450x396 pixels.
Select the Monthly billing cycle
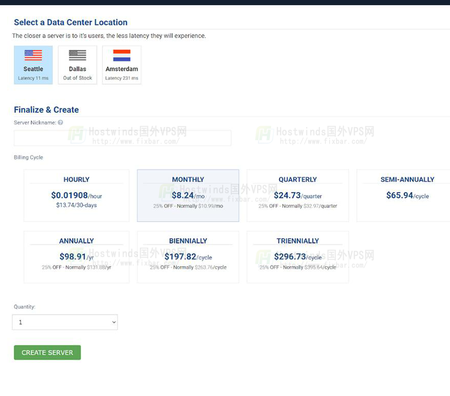(x=188, y=195)
